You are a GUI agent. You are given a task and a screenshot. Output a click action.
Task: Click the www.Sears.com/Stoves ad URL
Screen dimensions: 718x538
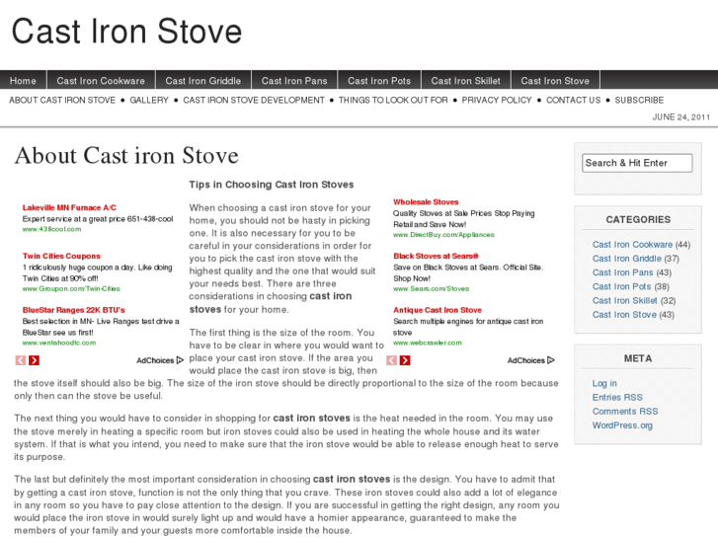click(431, 288)
